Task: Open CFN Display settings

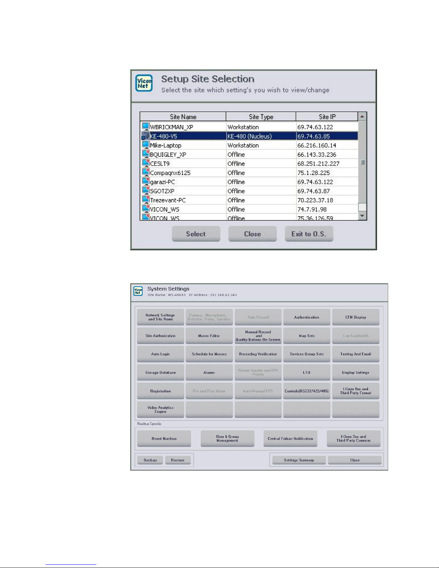Action: pos(356,317)
